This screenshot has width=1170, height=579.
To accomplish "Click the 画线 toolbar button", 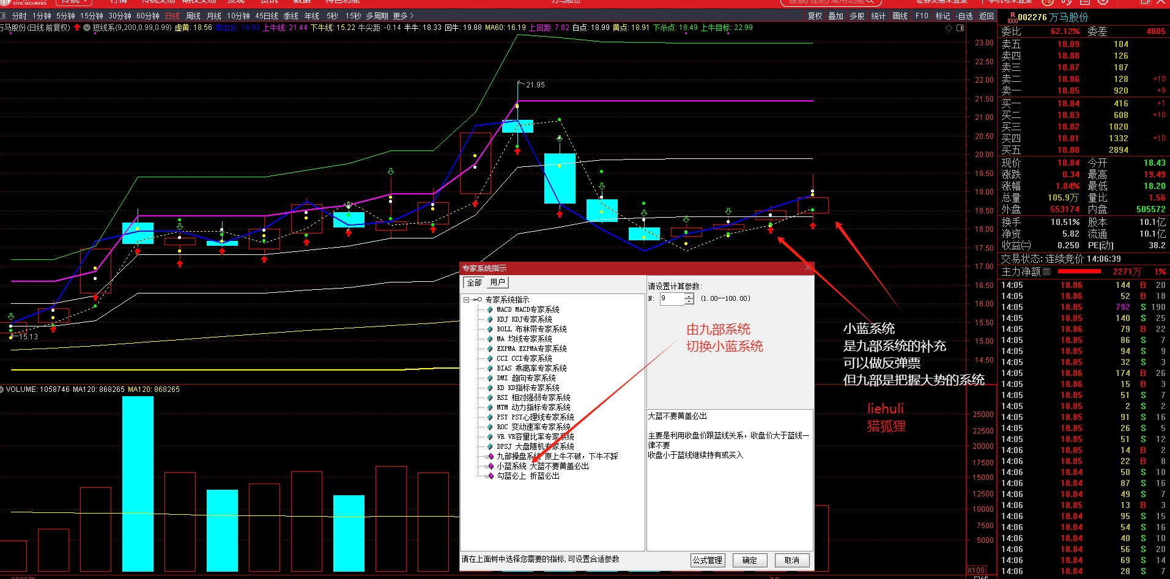I will point(900,16).
